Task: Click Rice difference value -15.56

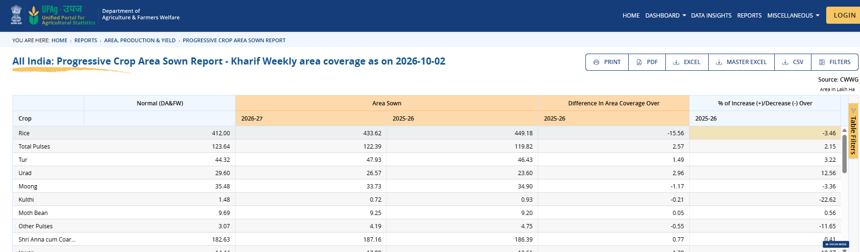Action: click(675, 133)
